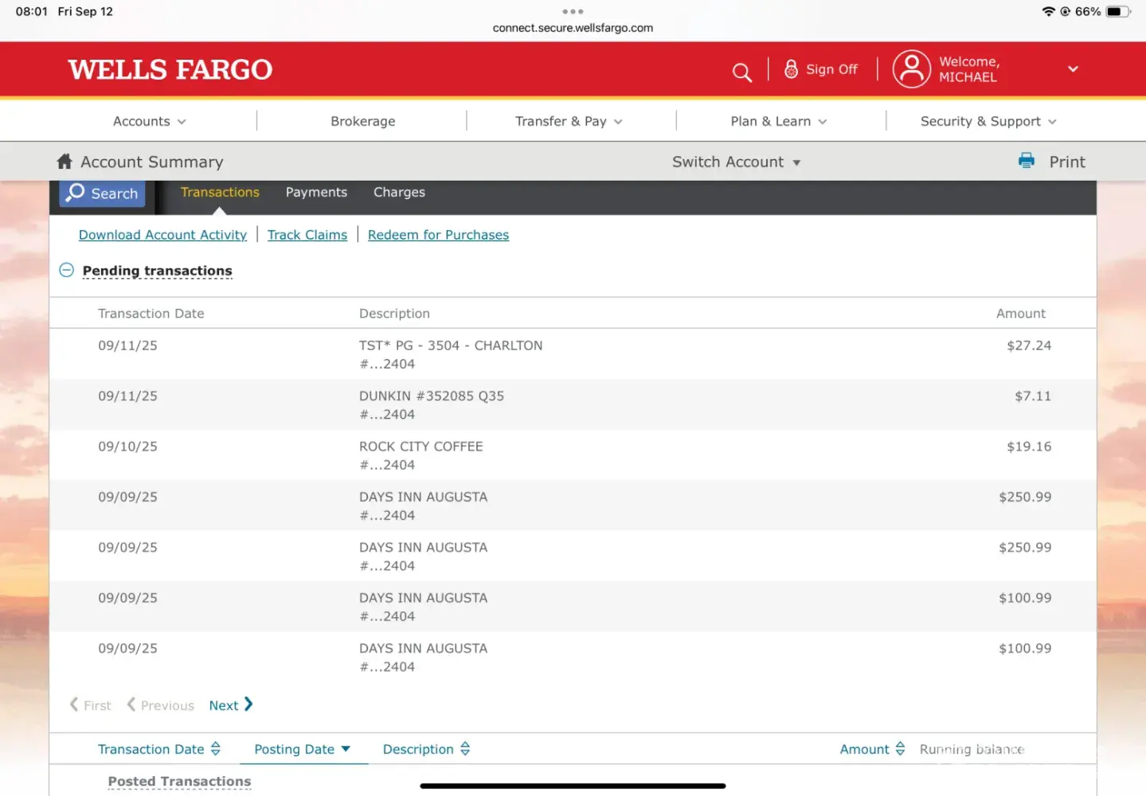The height and width of the screenshot is (796, 1146).
Task: Sort by Transaction Date column
Action: (158, 749)
